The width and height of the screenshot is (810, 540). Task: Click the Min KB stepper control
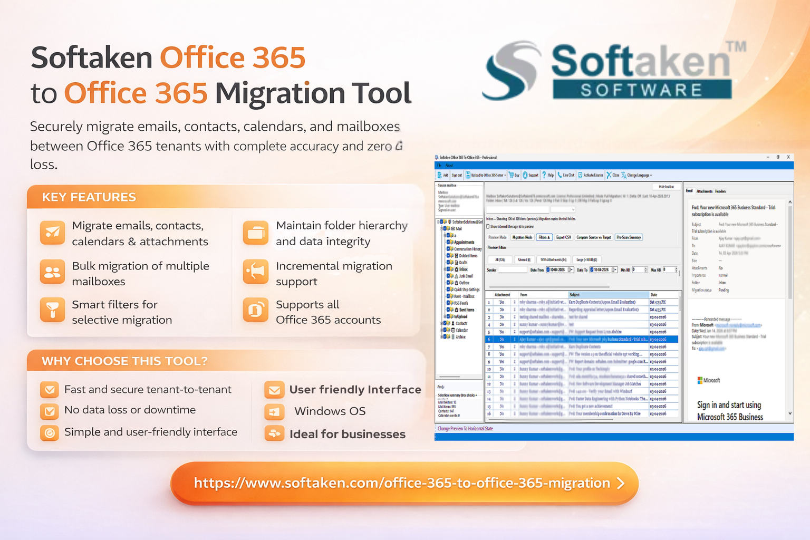[646, 270]
